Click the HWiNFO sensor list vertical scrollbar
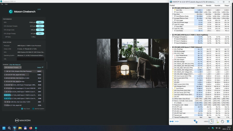233x131 pixels. (x=231, y=27)
